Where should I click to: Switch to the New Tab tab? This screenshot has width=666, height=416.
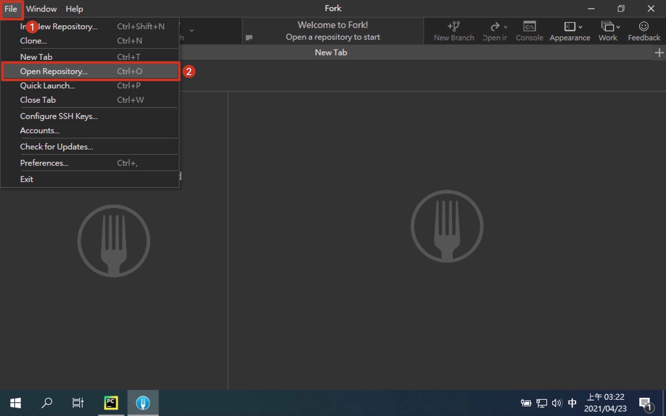[331, 52]
